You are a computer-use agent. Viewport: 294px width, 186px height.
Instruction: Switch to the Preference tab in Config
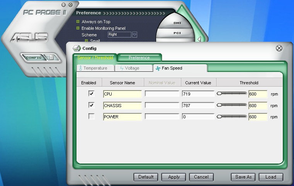coord(139,58)
